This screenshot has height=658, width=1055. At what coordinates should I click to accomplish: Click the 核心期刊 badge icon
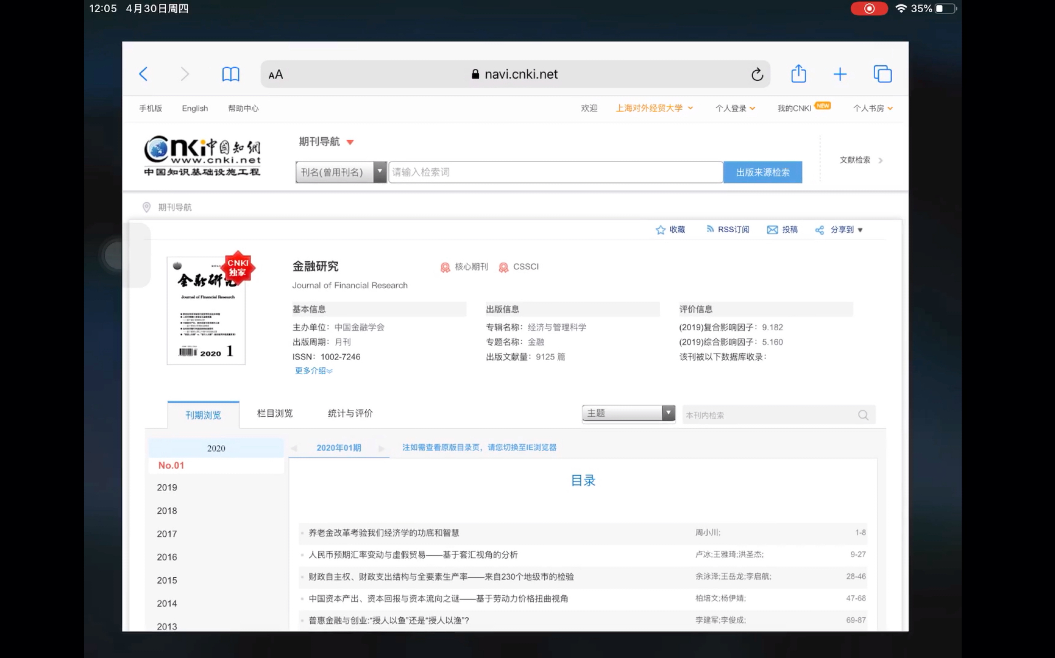[x=445, y=267]
